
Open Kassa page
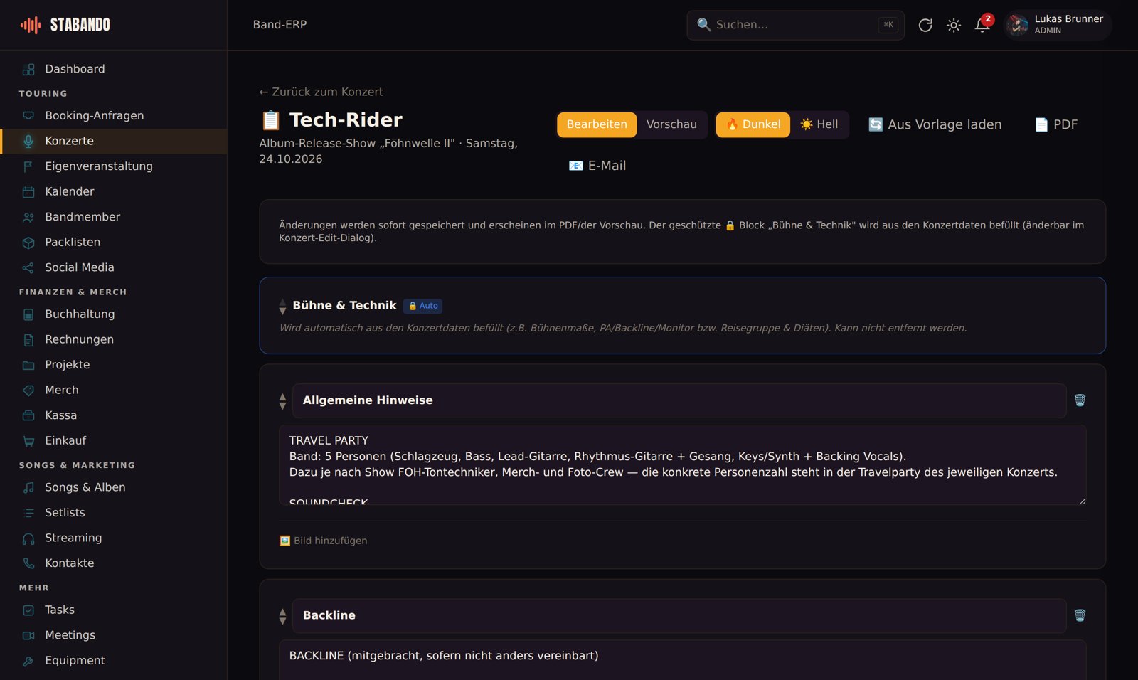(114, 415)
